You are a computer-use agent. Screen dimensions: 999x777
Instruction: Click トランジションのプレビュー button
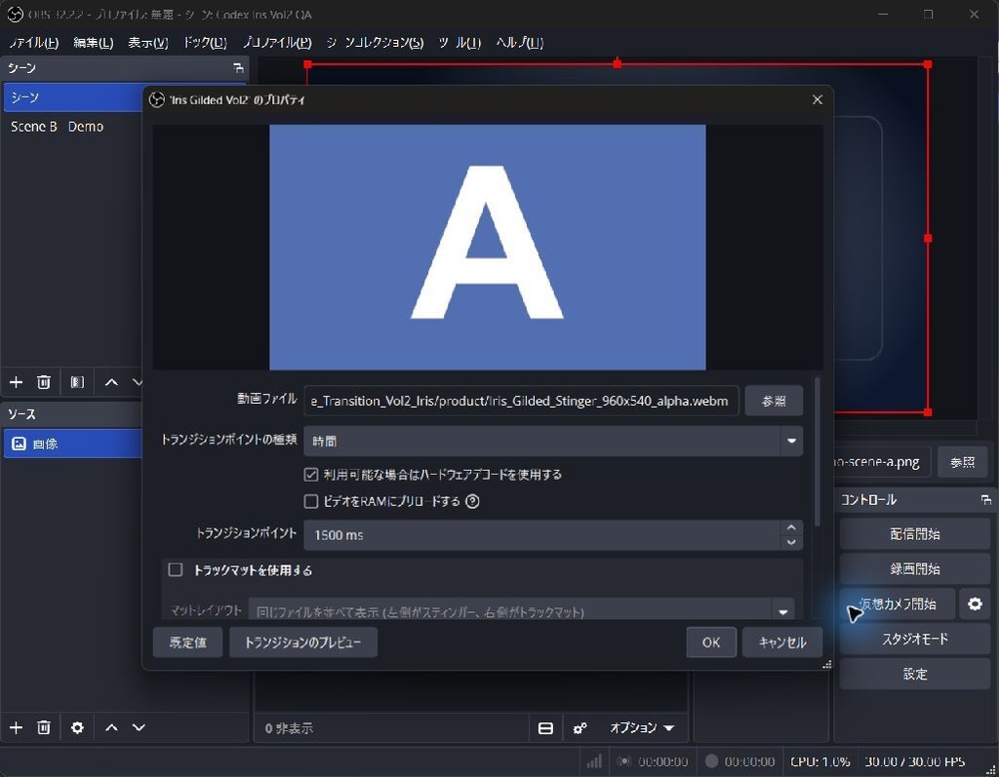(x=302, y=642)
